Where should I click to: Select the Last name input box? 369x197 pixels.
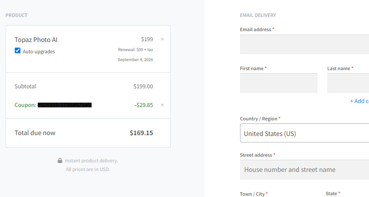pyautogui.click(x=348, y=83)
